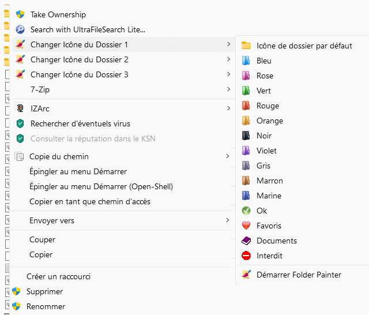The width and height of the screenshot is (369, 315).
Task: Click the Consulter la réputation dans le KSN label
Action: pos(93,138)
